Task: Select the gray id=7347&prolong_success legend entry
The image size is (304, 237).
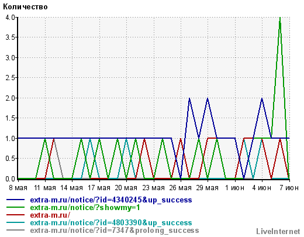Action: coord(115,231)
